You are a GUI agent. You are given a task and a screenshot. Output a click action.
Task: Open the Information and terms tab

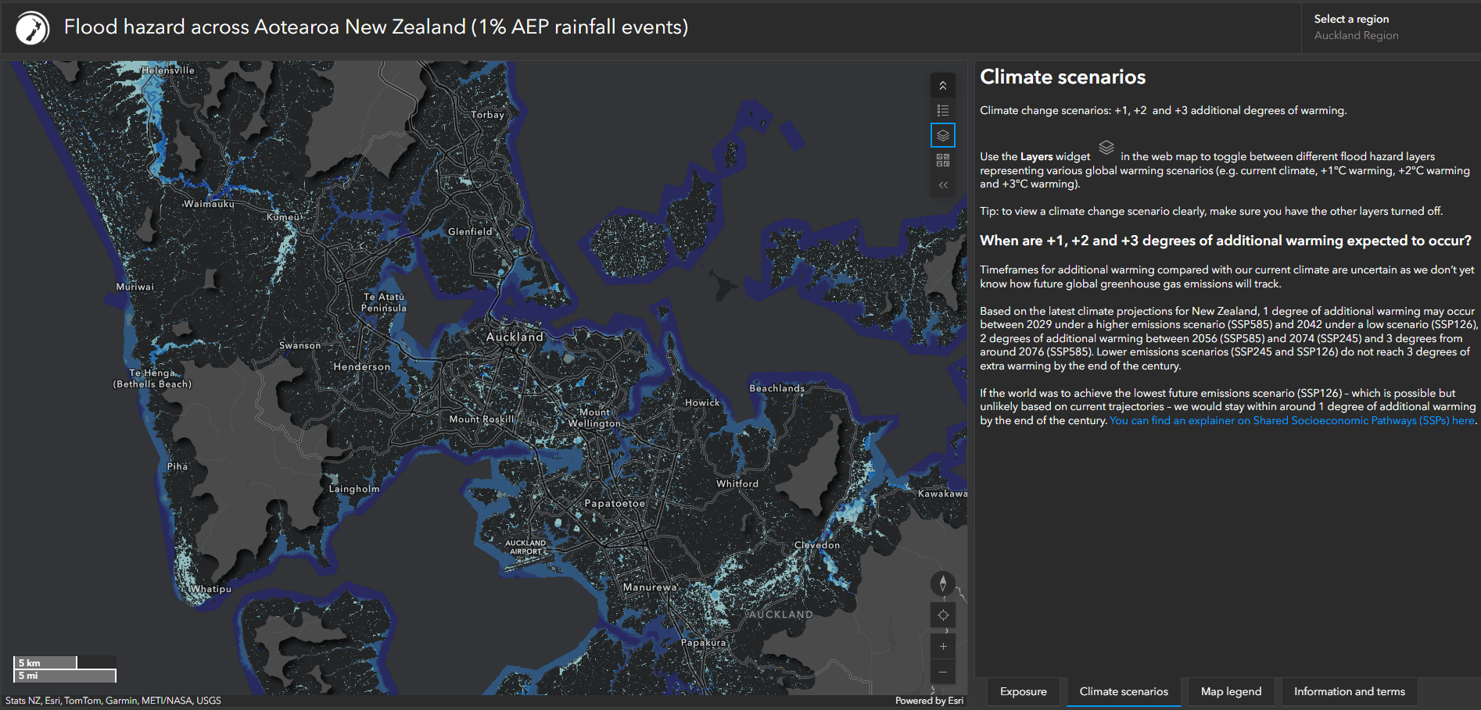1349,692
